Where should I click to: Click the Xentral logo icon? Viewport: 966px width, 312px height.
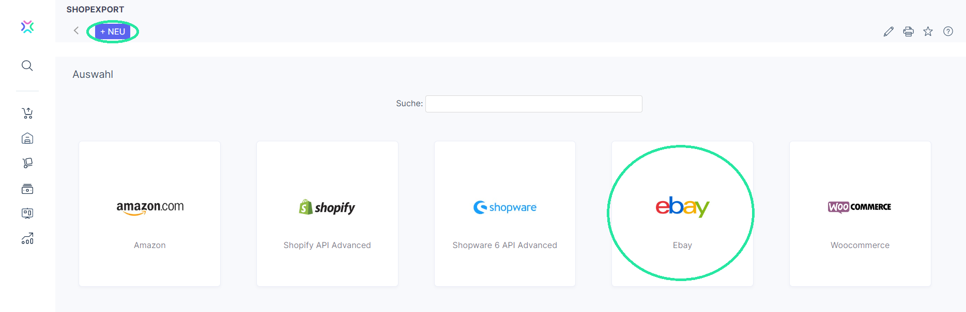pyautogui.click(x=27, y=27)
